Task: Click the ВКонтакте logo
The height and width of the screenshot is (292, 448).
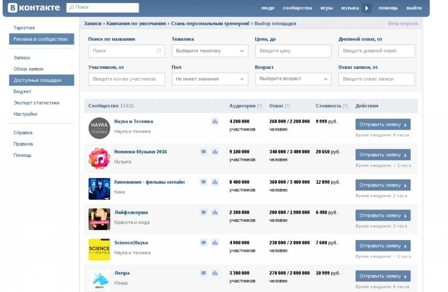Action: (x=34, y=8)
